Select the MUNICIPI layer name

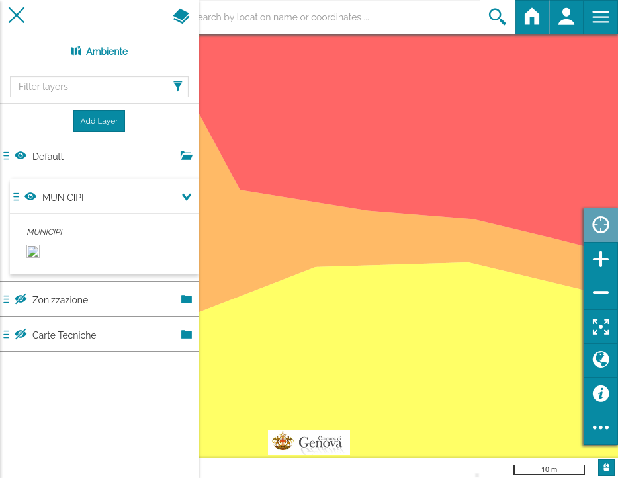[63, 197]
